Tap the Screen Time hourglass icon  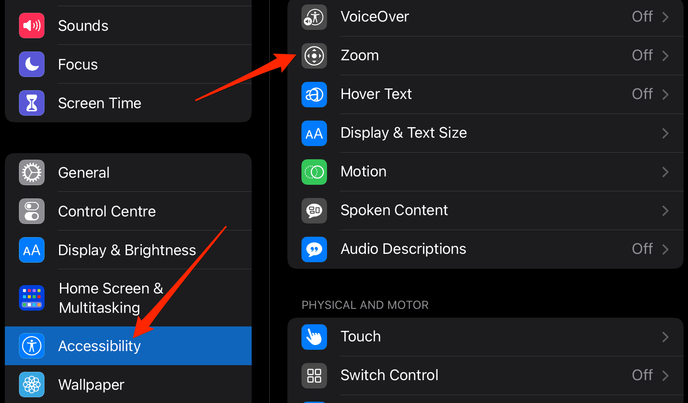pos(32,103)
